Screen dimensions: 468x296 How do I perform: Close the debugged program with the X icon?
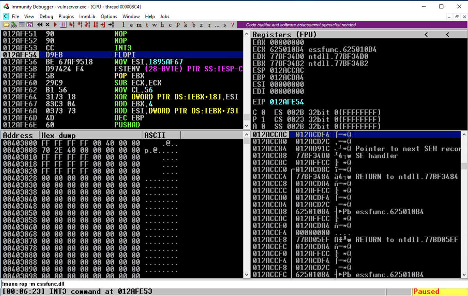48,25
